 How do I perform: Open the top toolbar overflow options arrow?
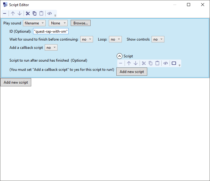(55, 16)
